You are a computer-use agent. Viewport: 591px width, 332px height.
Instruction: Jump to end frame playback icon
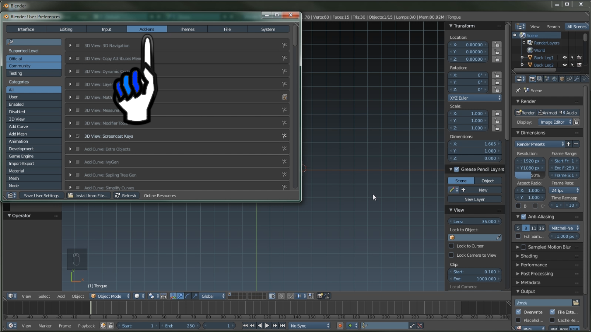282,326
